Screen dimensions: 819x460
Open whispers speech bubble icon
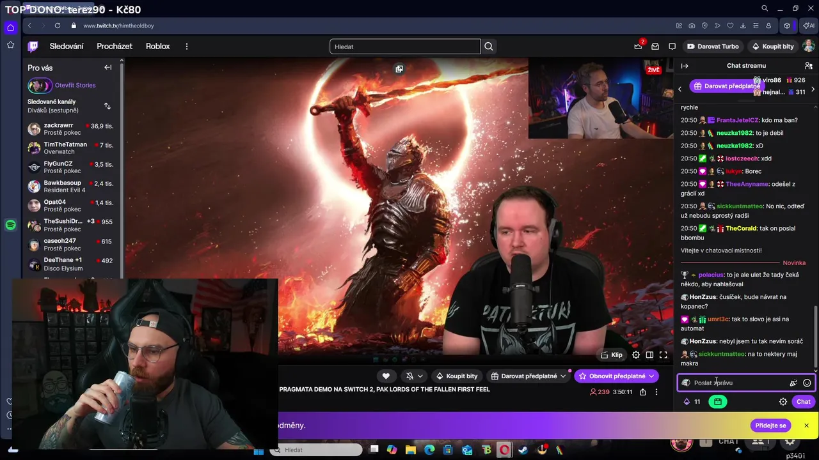point(672,46)
